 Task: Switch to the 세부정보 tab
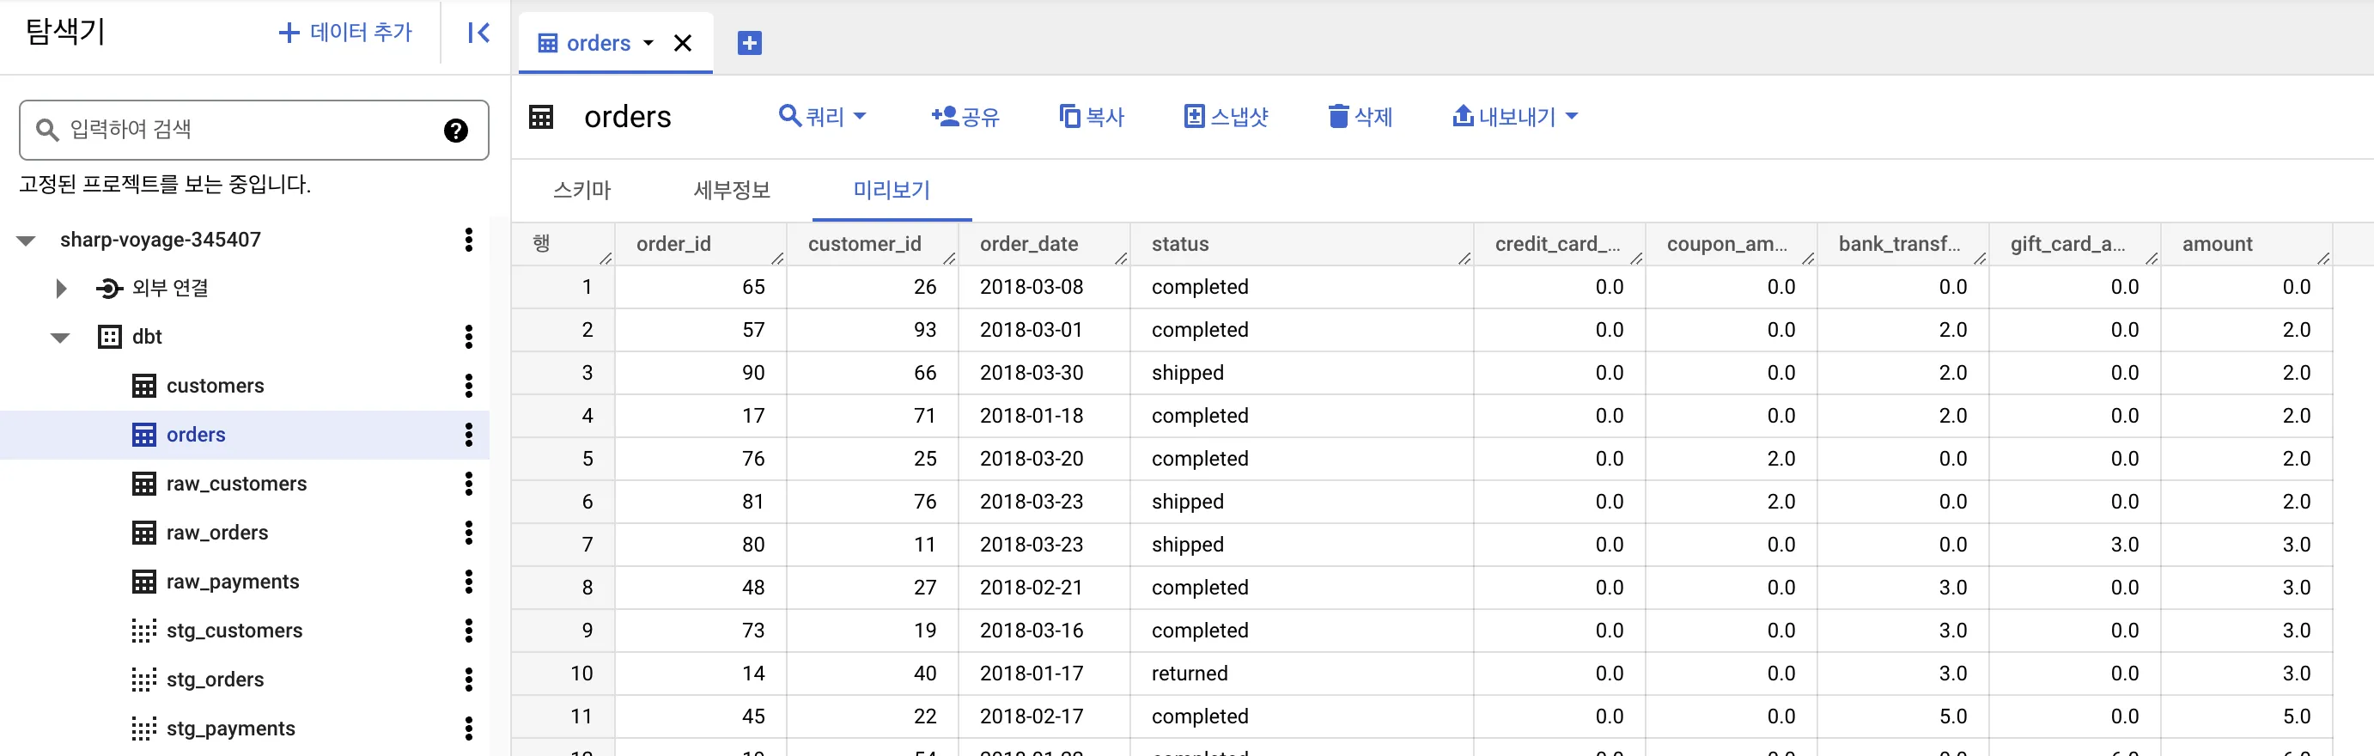click(731, 190)
